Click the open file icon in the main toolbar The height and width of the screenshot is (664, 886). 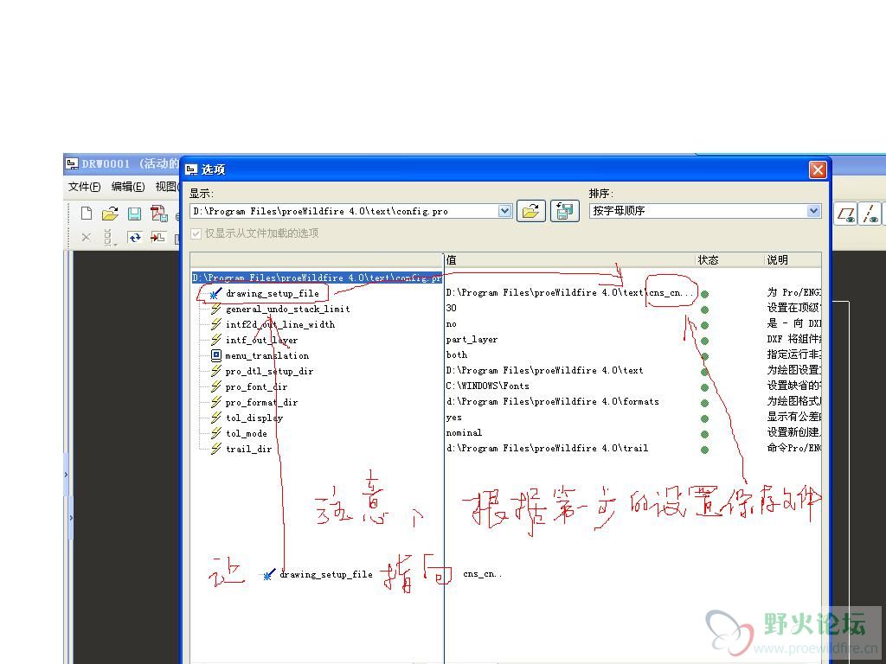pyautogui.click(x=110, y=214)
